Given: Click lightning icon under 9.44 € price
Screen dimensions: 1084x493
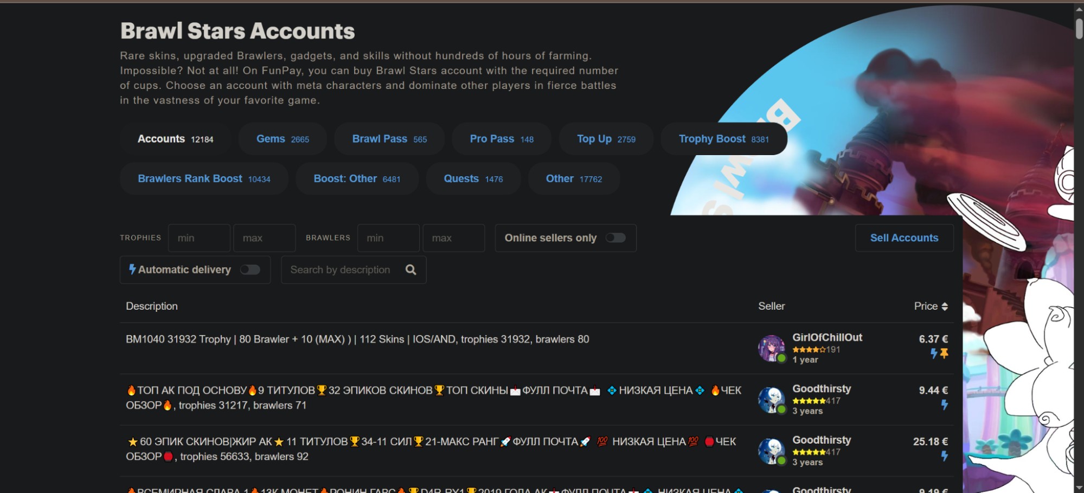Looking at the screenshot, I should coord(944,405).
